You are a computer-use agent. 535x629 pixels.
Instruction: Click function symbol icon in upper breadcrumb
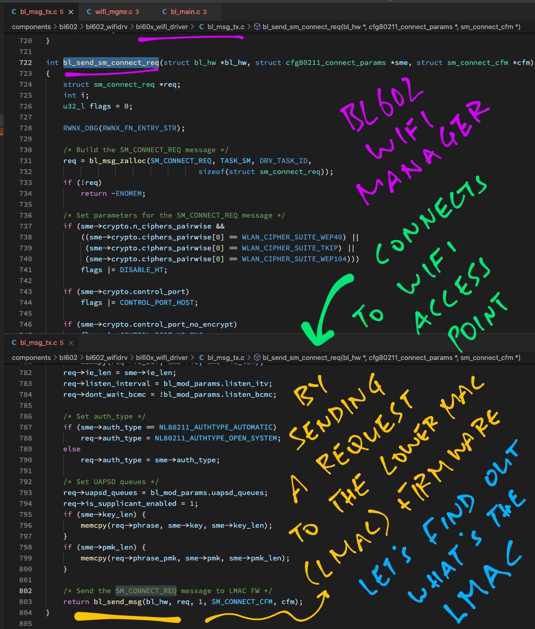(x=257, y=26)
